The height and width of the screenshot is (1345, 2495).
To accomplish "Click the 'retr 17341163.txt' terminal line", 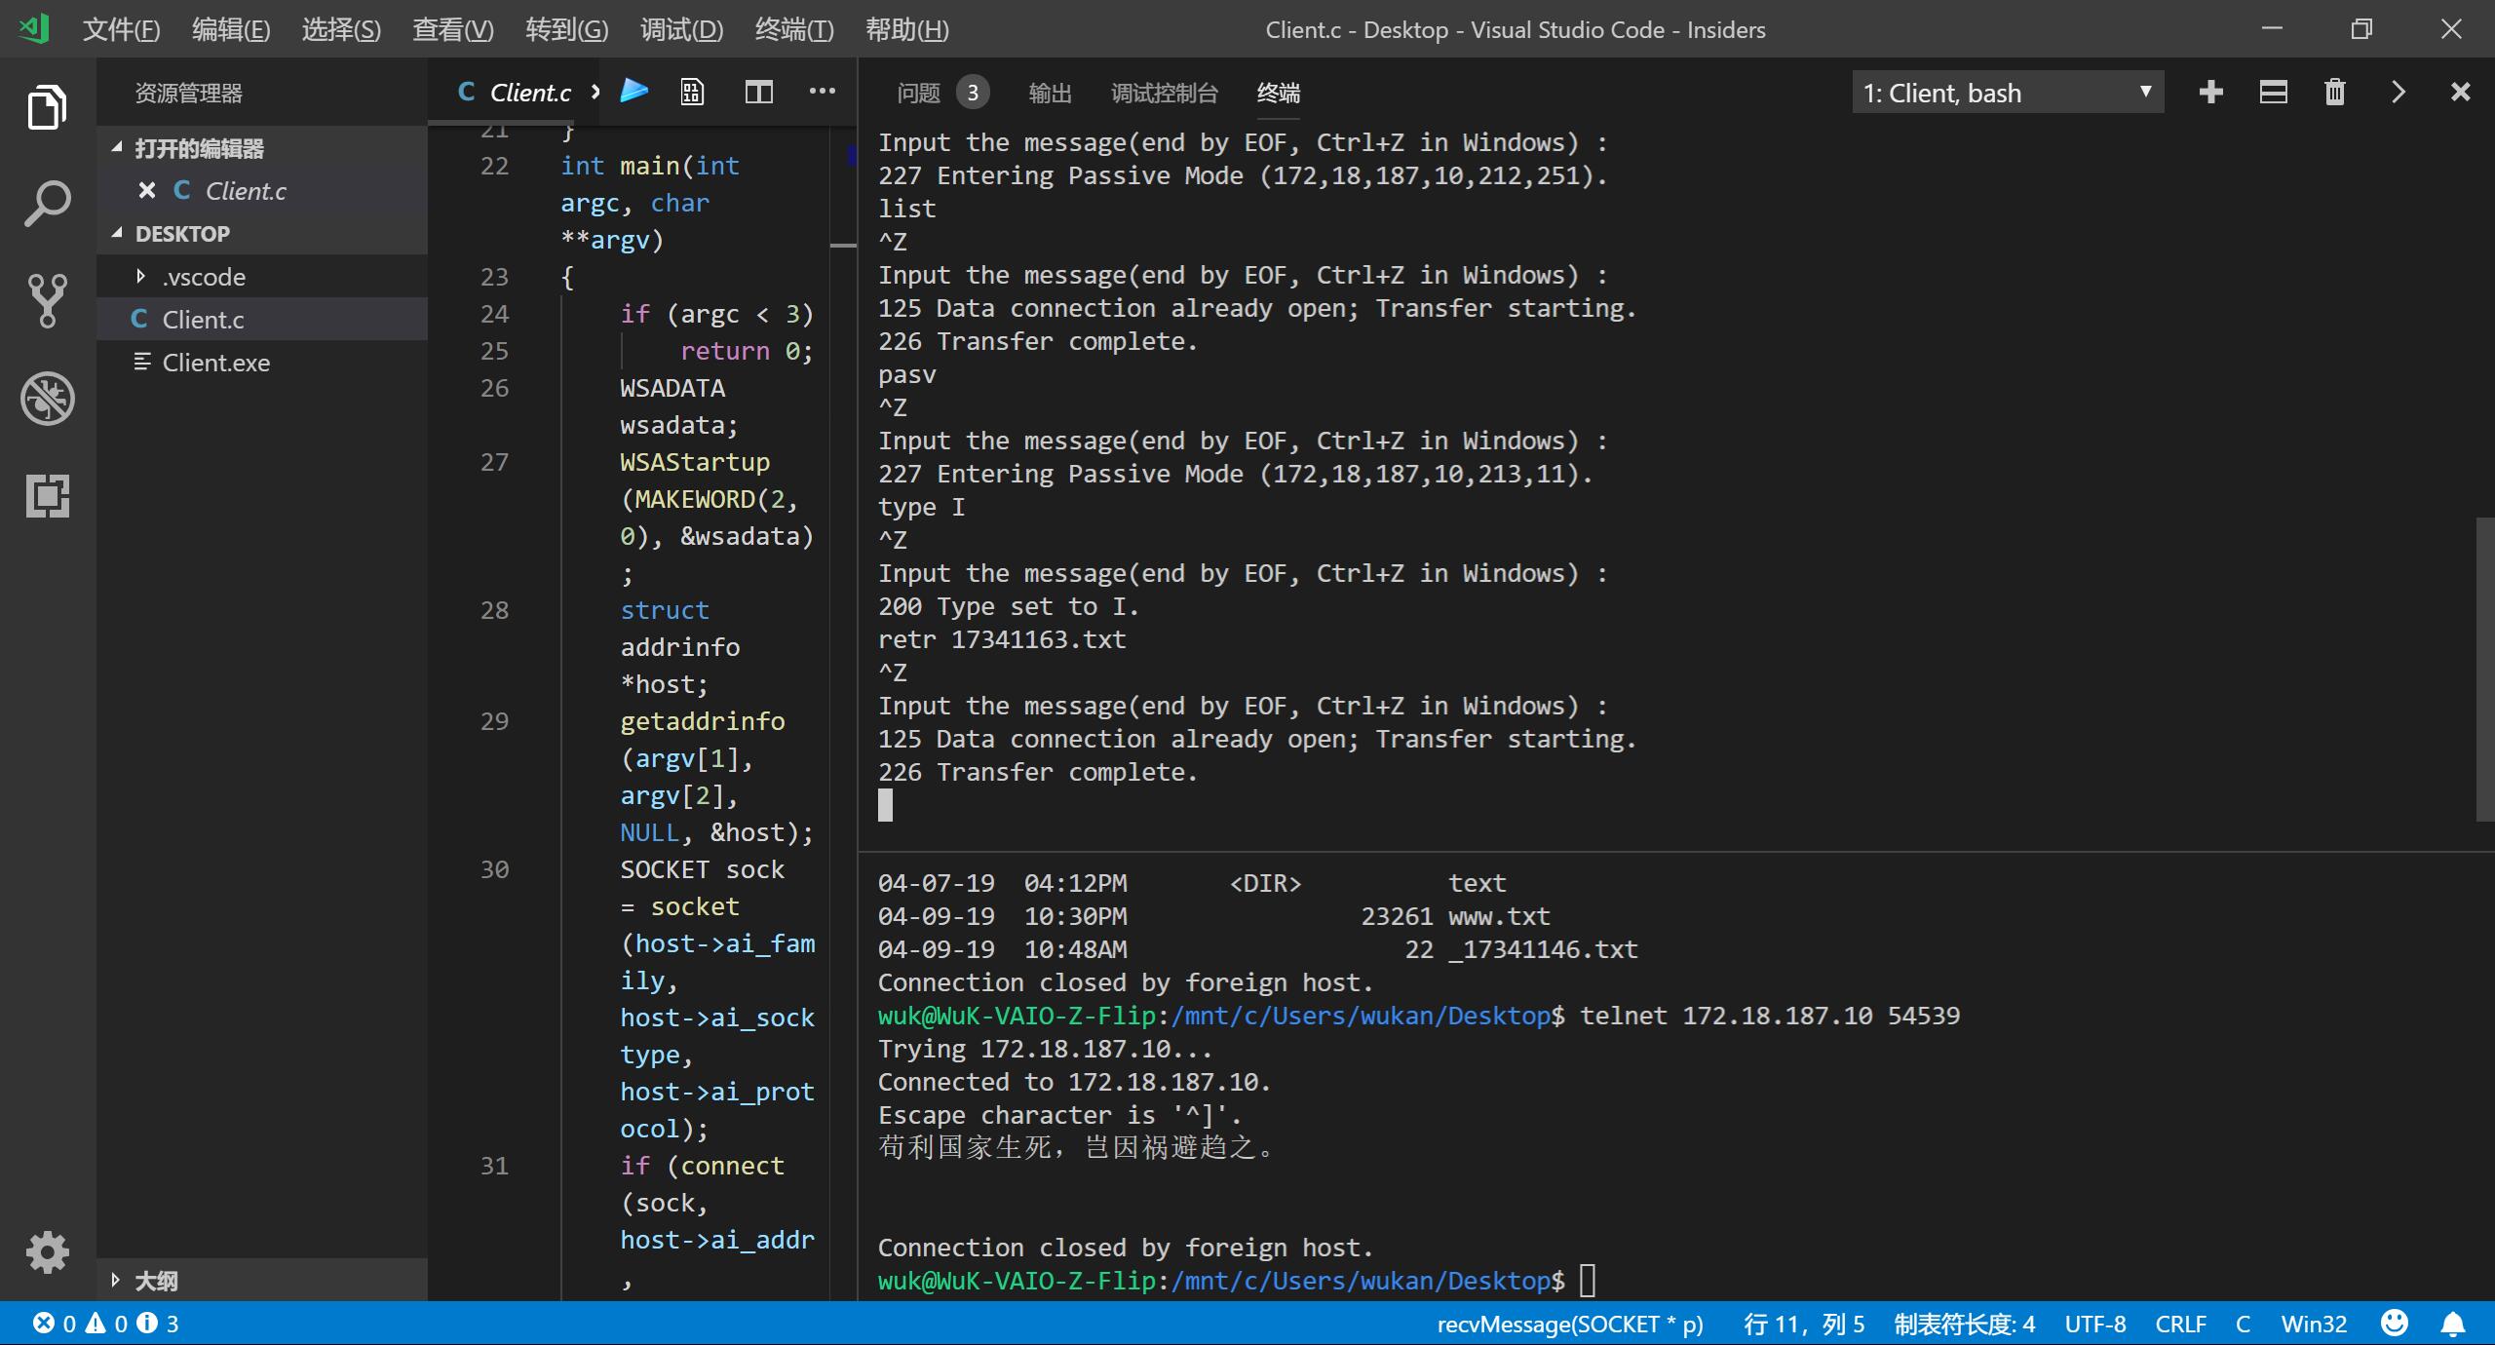I will [1002, 639].
